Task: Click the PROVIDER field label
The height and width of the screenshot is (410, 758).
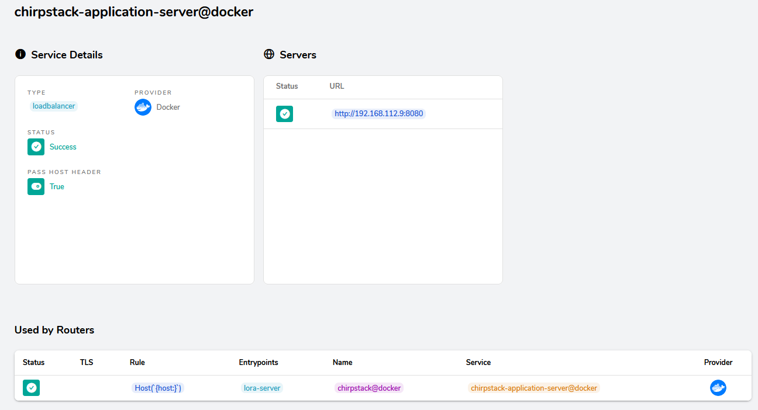Action: click(153, 93)
